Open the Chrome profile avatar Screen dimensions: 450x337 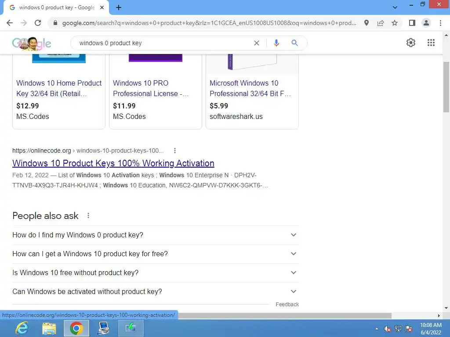point(426,23)
